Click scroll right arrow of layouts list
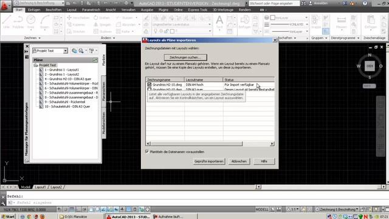This screenshot has height=219, width=389. (x=272, y=144)
